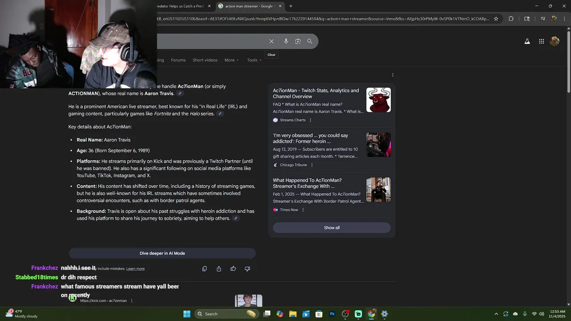Open Ac7ionMan Twitch Stats result
The image size is (571, 321).
316,93
